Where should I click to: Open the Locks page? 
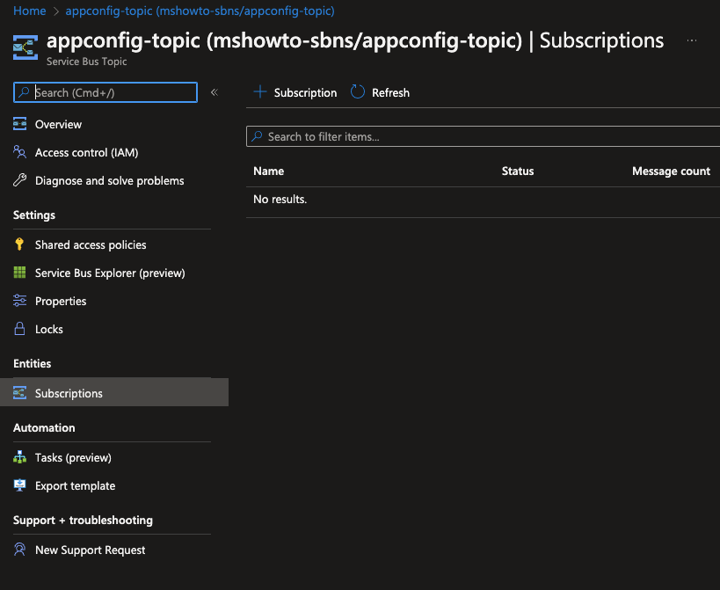[48, 329]
